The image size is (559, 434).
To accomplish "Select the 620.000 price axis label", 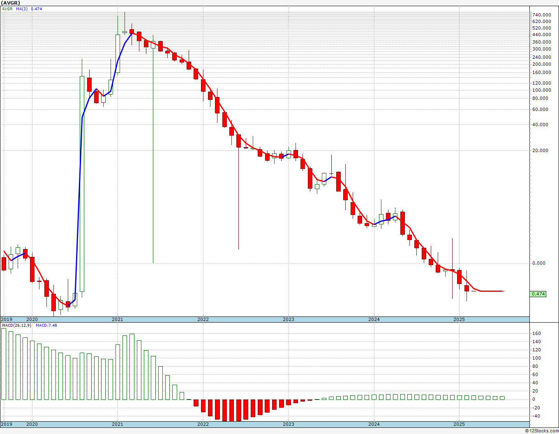I will click(541, 21).
